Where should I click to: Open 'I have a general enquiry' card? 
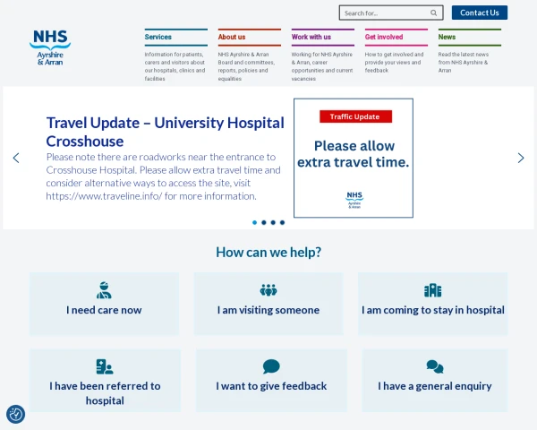pos(435,380)
